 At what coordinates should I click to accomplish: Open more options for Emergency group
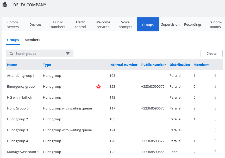[215, 86]
